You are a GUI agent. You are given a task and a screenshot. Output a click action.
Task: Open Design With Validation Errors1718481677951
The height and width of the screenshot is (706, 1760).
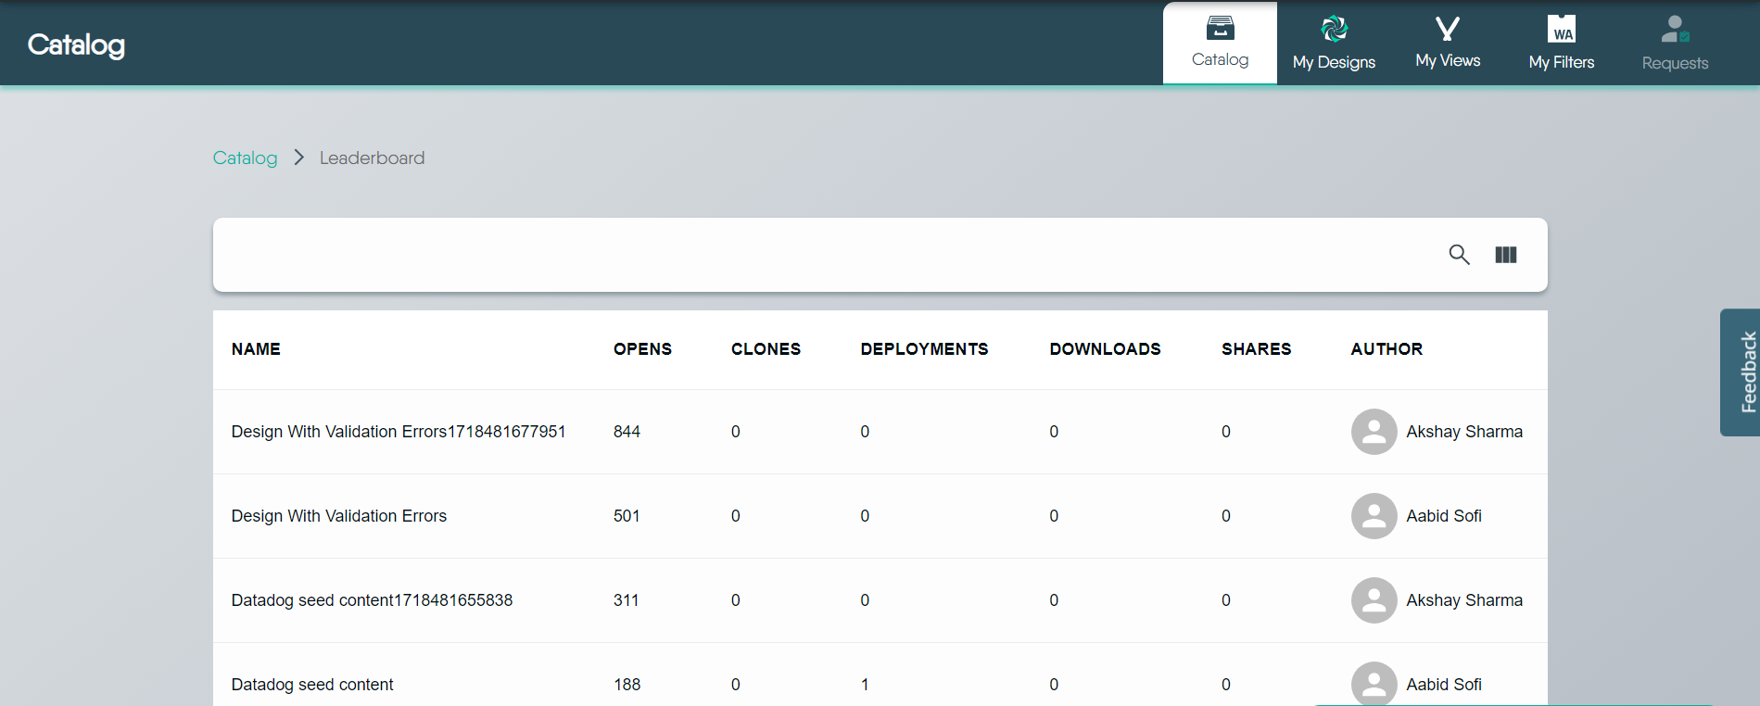tap(399, 432)
